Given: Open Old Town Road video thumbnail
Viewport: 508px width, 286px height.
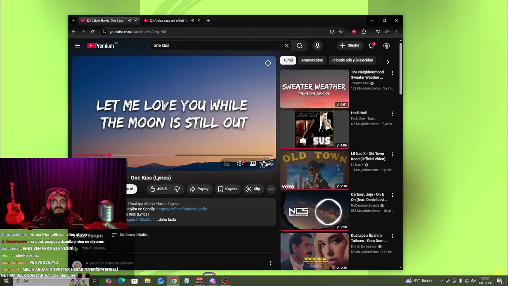Looking at the screenshot, I should (314, 170).
